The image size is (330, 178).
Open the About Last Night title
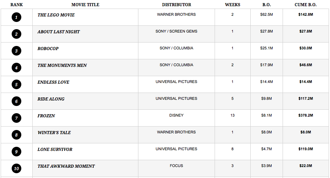pos(58,32)
